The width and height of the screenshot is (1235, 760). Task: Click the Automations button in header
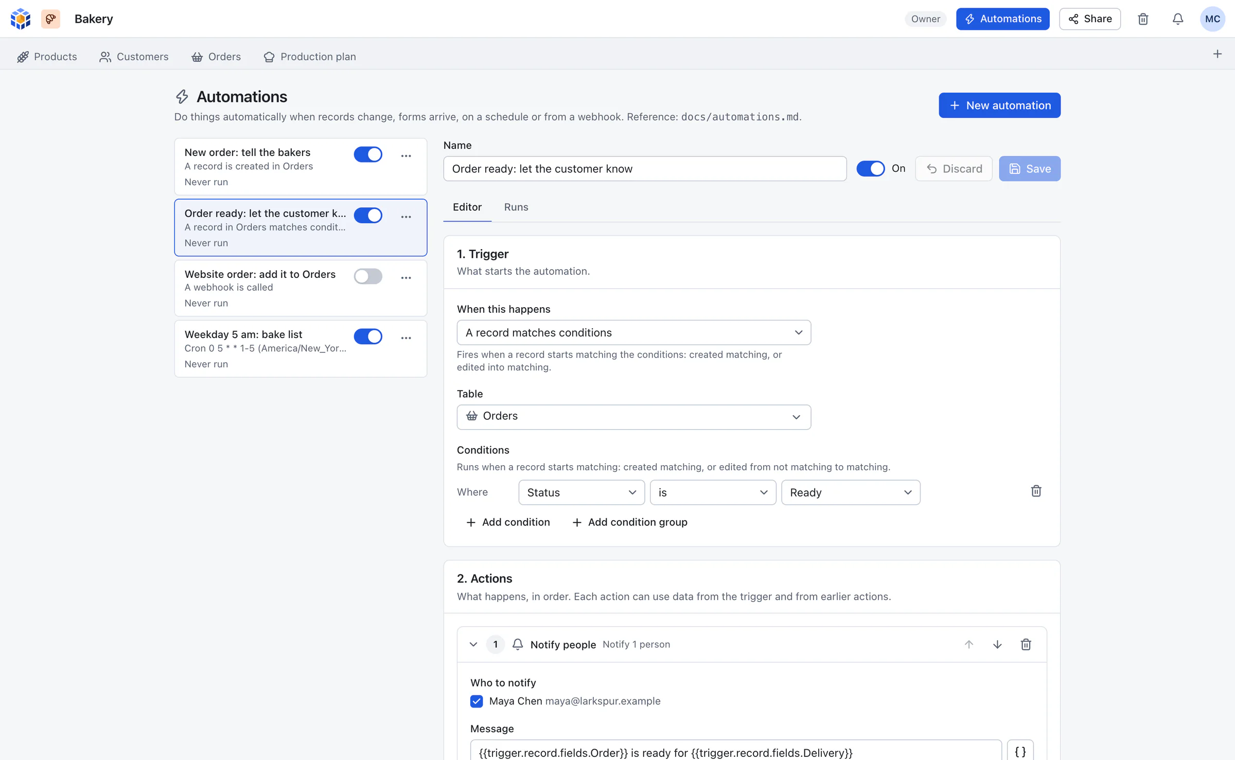click(1002, 19)
